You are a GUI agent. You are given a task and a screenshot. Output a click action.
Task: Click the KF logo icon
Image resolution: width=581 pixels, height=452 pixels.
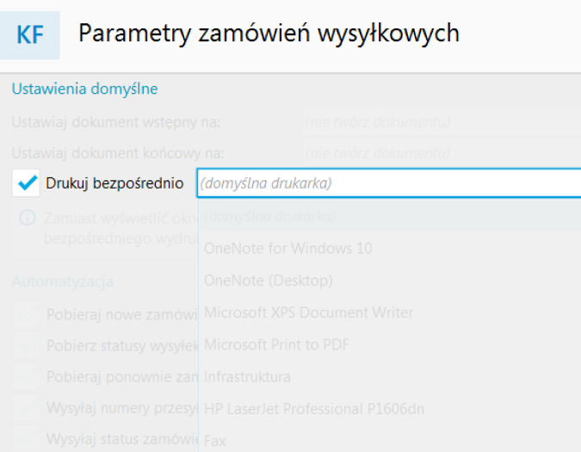[29, 35]
